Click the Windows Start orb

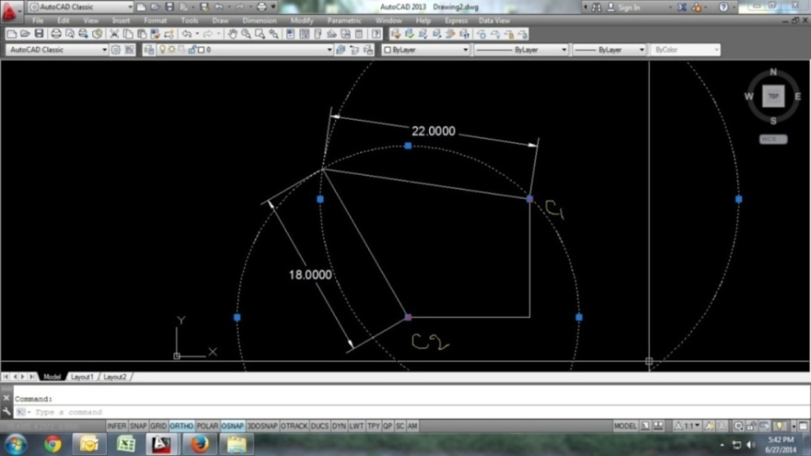16,444
